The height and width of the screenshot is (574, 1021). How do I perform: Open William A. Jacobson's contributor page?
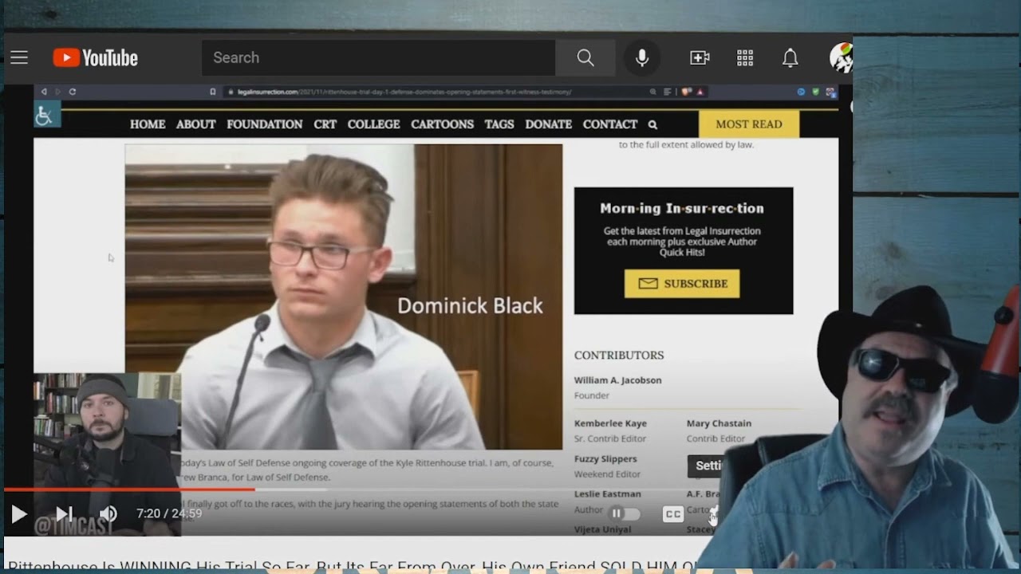pos(618,380)
